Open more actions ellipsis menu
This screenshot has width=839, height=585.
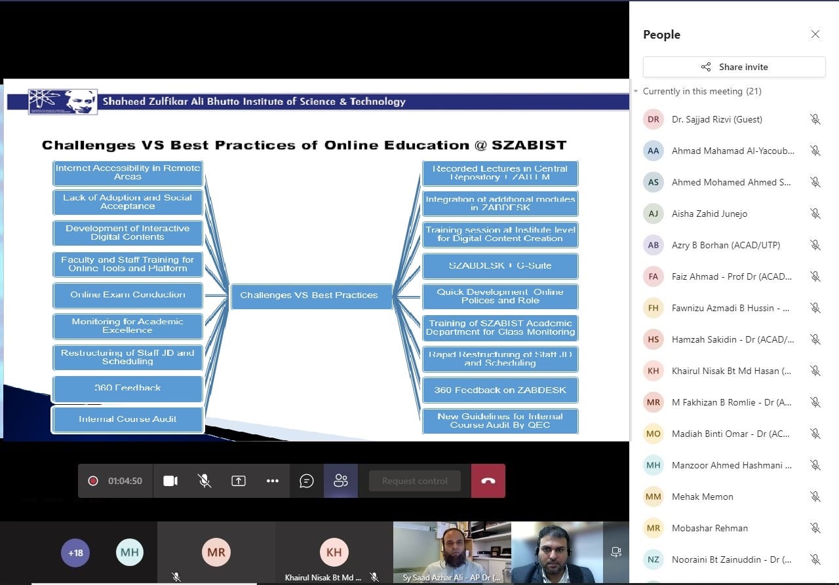[273, 481]
